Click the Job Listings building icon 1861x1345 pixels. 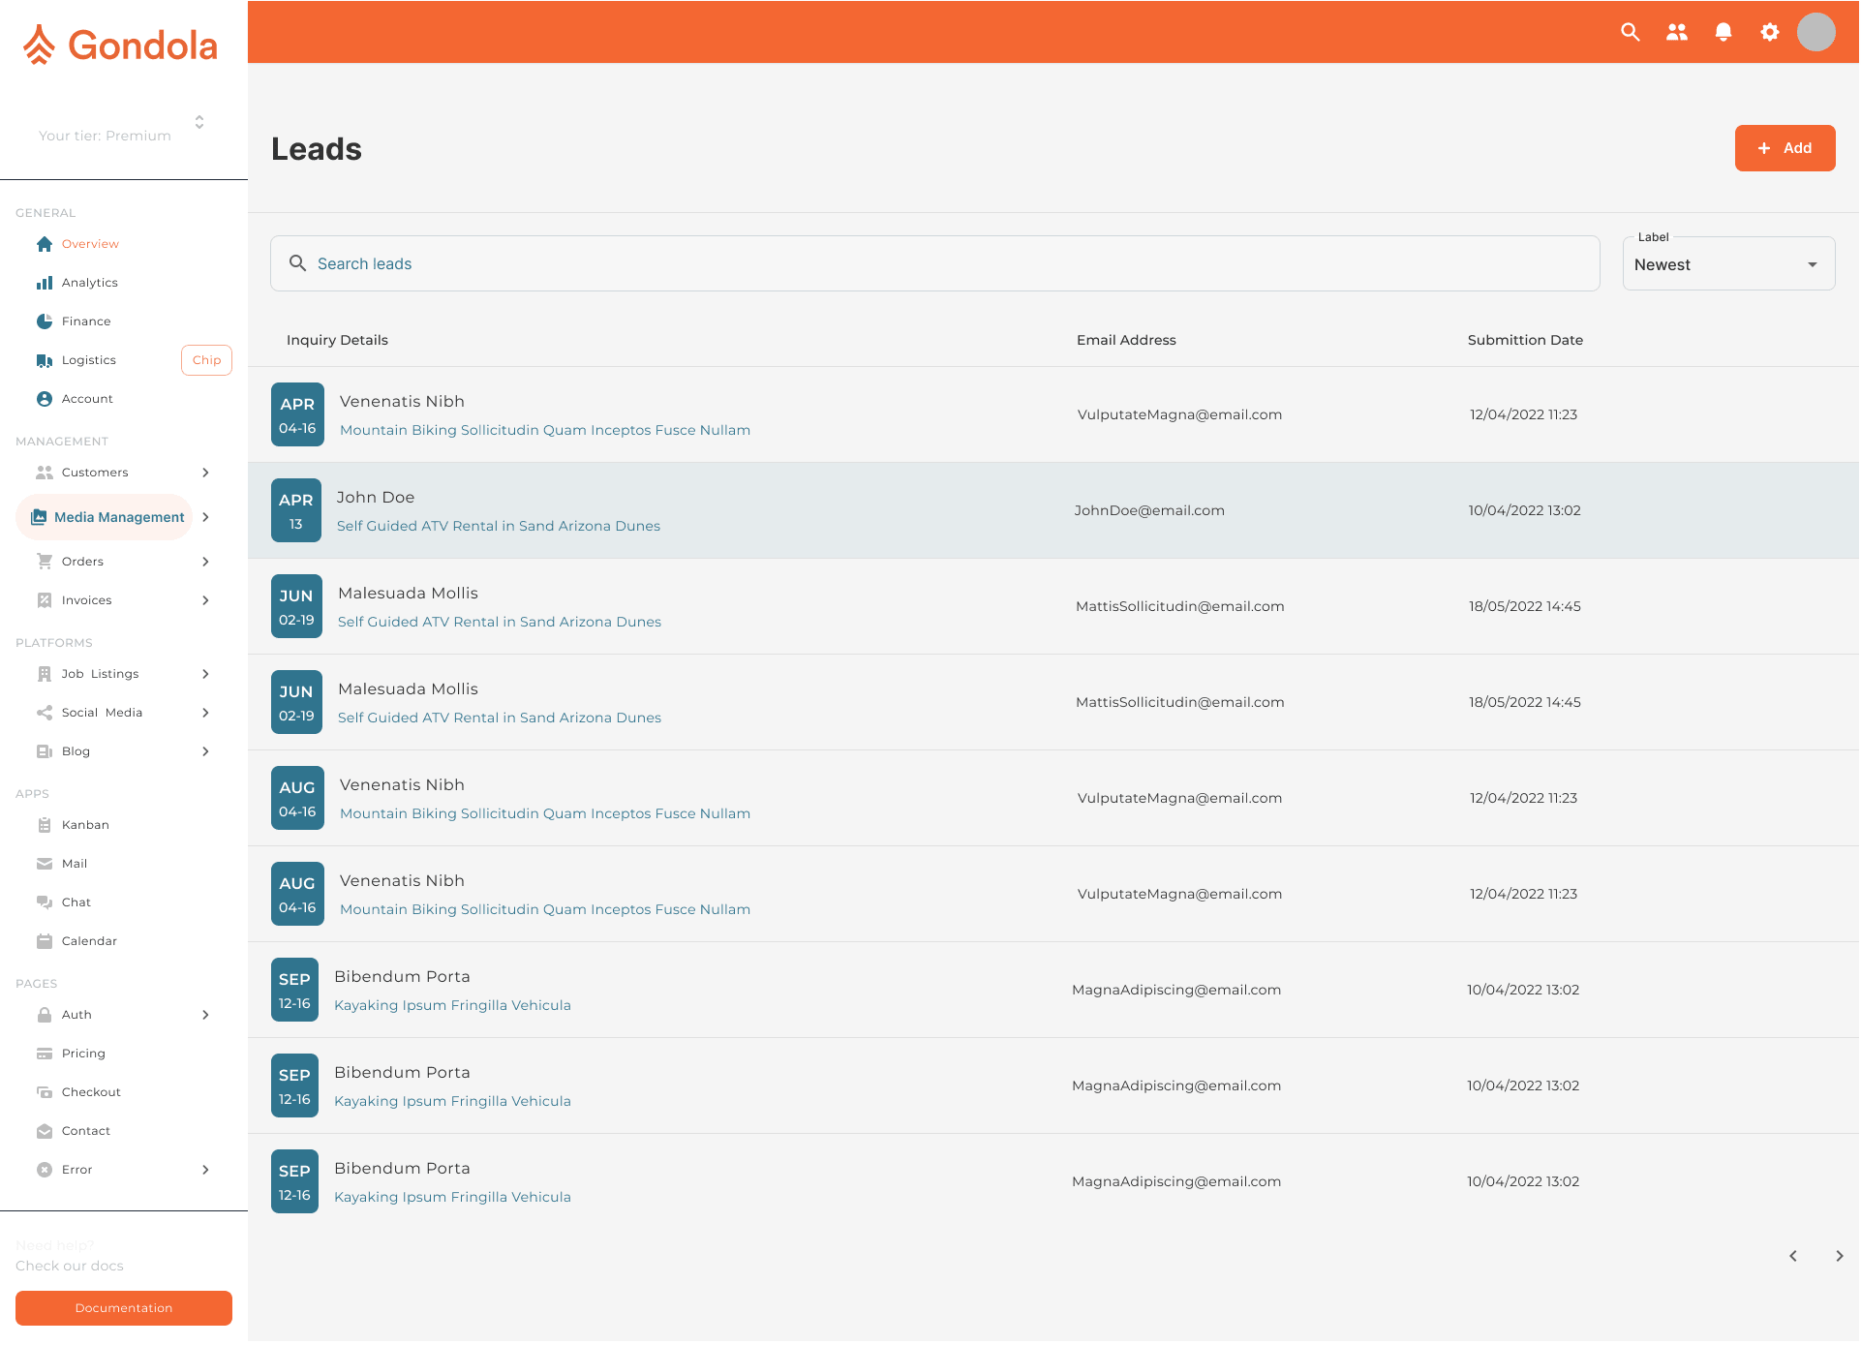pyautogui.click(x=45, y=674)
